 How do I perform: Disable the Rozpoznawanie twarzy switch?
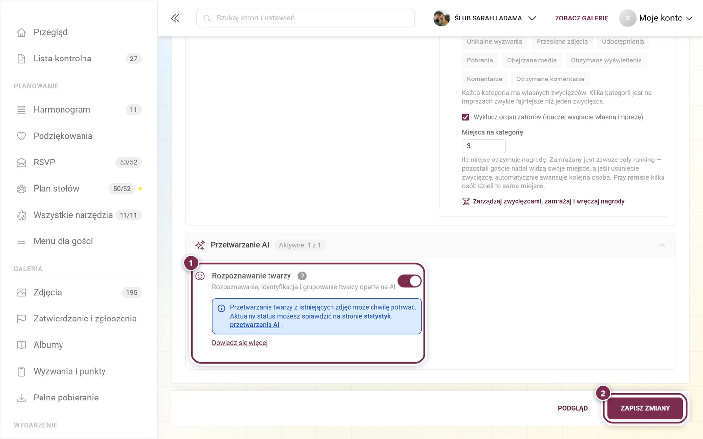coord(410,281)
